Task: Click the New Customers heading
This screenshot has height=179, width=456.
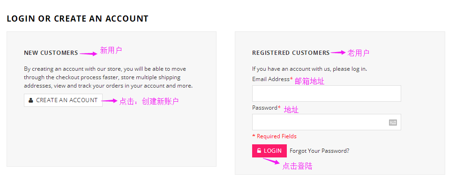Action: pyautogui.click(x=51, y=53)
